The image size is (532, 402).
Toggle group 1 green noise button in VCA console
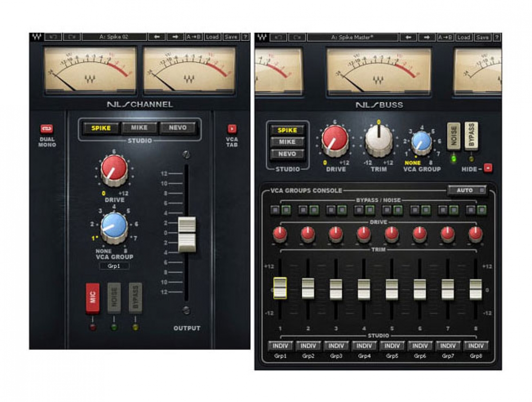(x=286, y=209)
